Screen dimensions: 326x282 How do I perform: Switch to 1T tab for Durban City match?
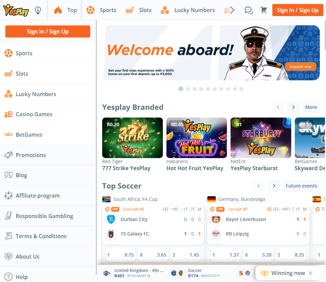pos(186,209)
